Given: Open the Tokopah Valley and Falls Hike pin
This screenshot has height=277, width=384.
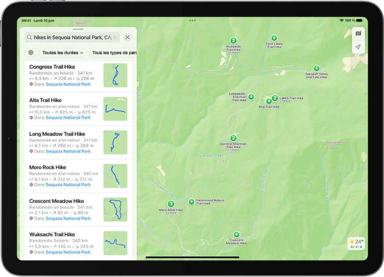Looking at the screenshot, I should coord(316,68).
